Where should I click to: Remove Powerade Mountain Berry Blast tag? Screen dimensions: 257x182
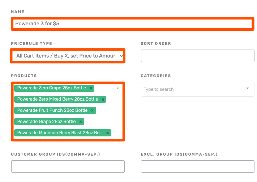point(108,133)
